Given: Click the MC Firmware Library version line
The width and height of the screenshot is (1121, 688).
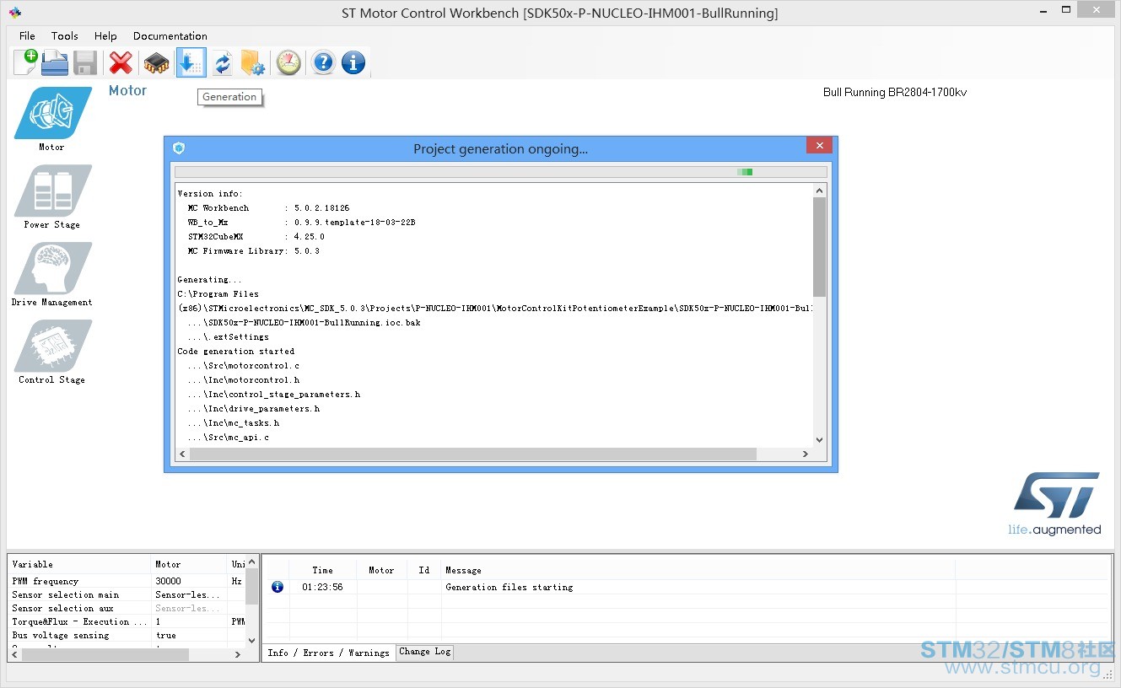Looking at the screenshot, I should click(254, 250).
